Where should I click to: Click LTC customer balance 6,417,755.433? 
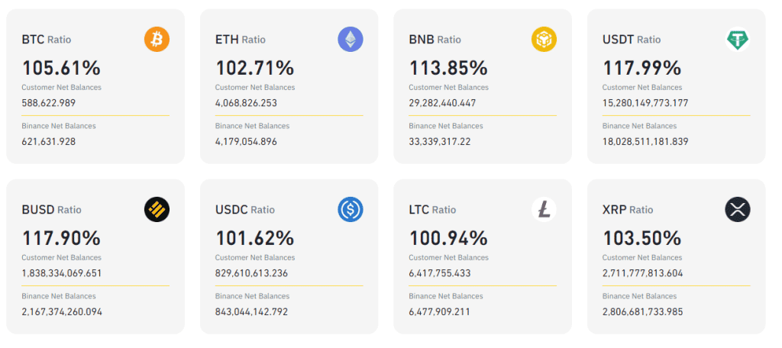[439, 274]
